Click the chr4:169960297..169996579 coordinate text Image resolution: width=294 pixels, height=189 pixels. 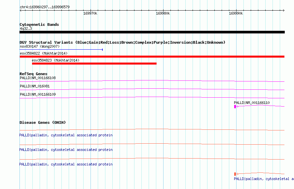tap(45, 7)
